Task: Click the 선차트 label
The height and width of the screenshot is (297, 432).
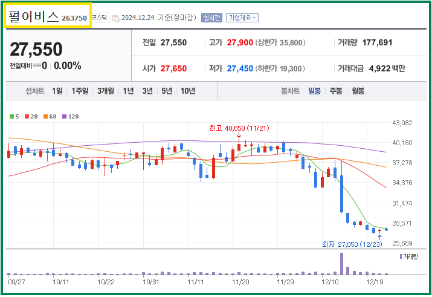Action: pyautogui.click(x=34, y=91)
